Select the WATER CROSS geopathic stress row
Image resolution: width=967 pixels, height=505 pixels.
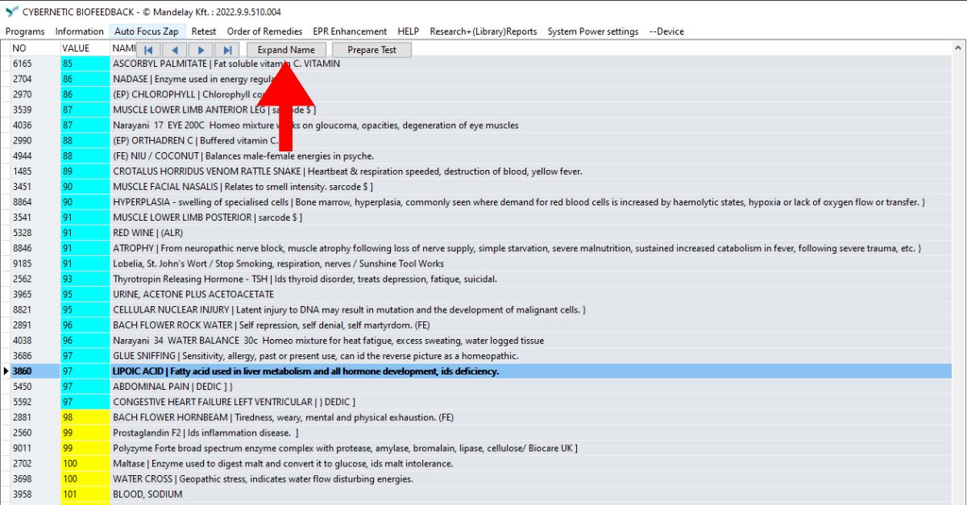tap(263, 479)
